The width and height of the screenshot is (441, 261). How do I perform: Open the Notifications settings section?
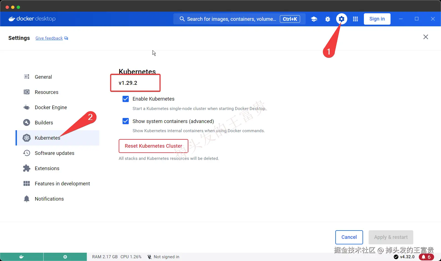[x=58, y=199]
